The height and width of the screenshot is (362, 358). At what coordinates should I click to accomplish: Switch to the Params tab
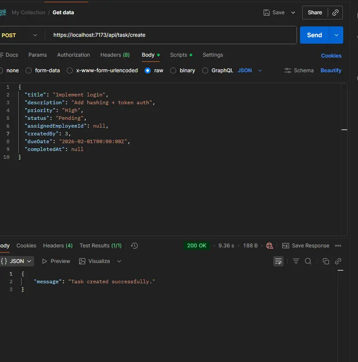[x=37, y=55]
